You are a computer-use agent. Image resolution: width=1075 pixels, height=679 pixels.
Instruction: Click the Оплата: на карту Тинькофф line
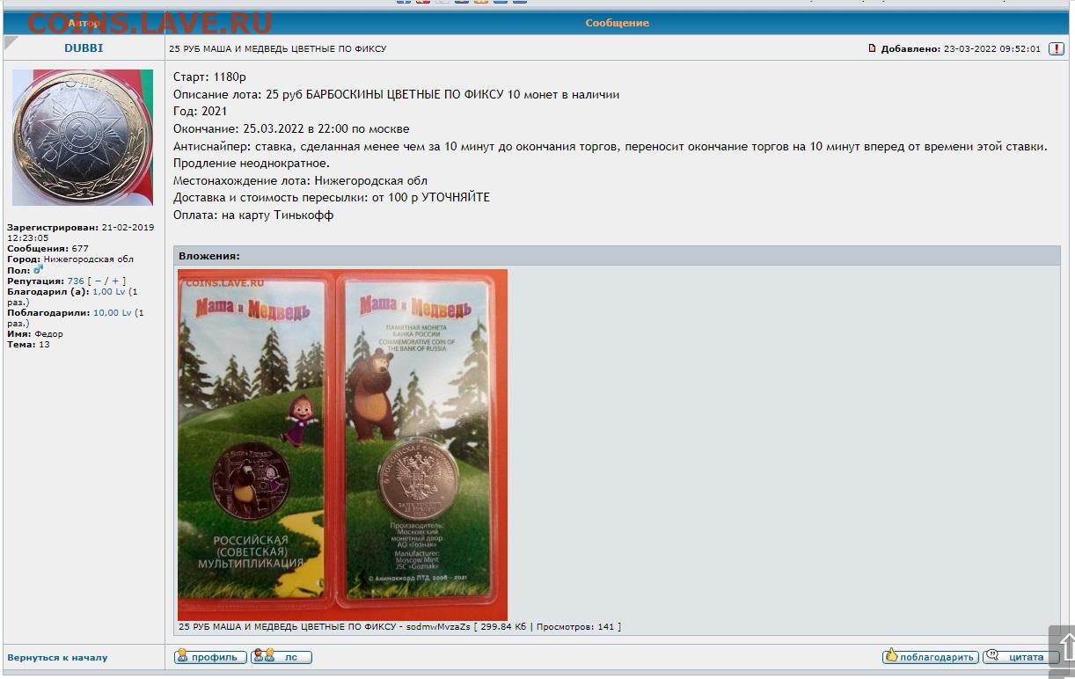253,215
